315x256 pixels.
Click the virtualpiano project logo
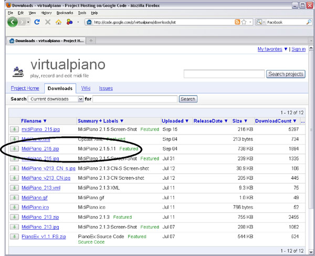tap(18, 72)
